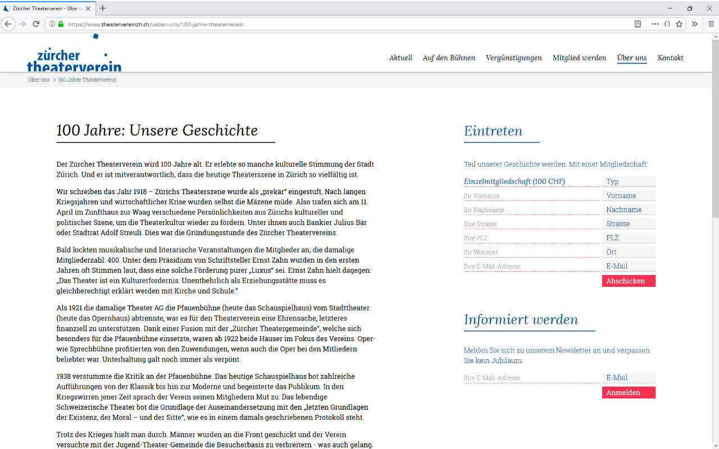Screen dimensions: 719x449
Task: Select the Über uns menu
Action: point(632,58)
